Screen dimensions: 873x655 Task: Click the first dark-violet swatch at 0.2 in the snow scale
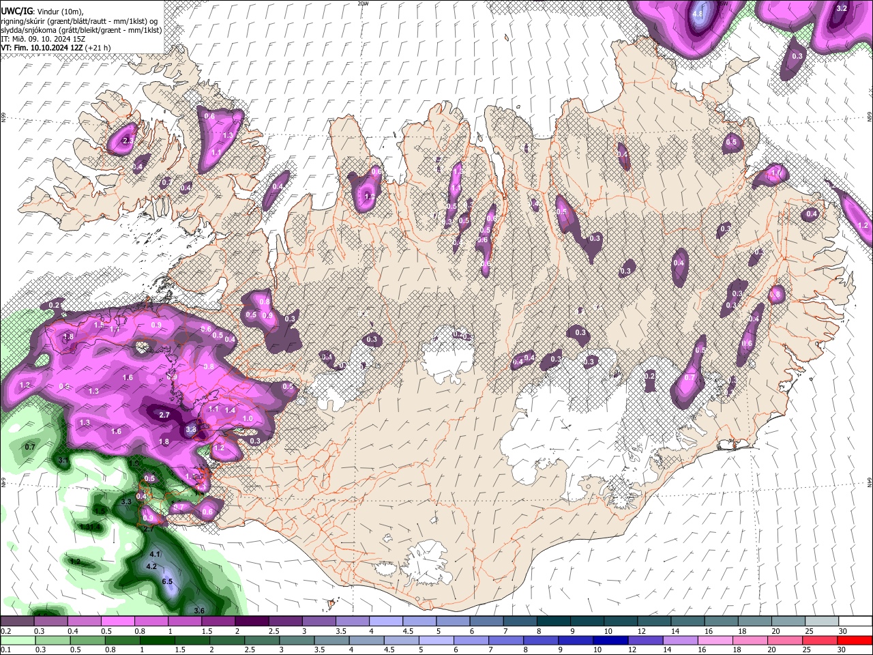16,622
